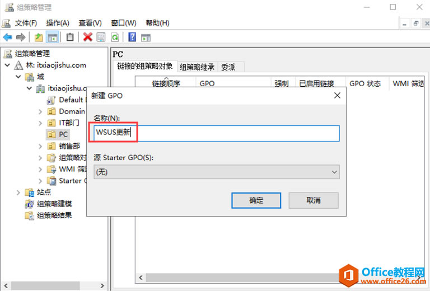Click the Back arrow toolbar icon
This screenshot has height=291, width=430.
point(7,37)
